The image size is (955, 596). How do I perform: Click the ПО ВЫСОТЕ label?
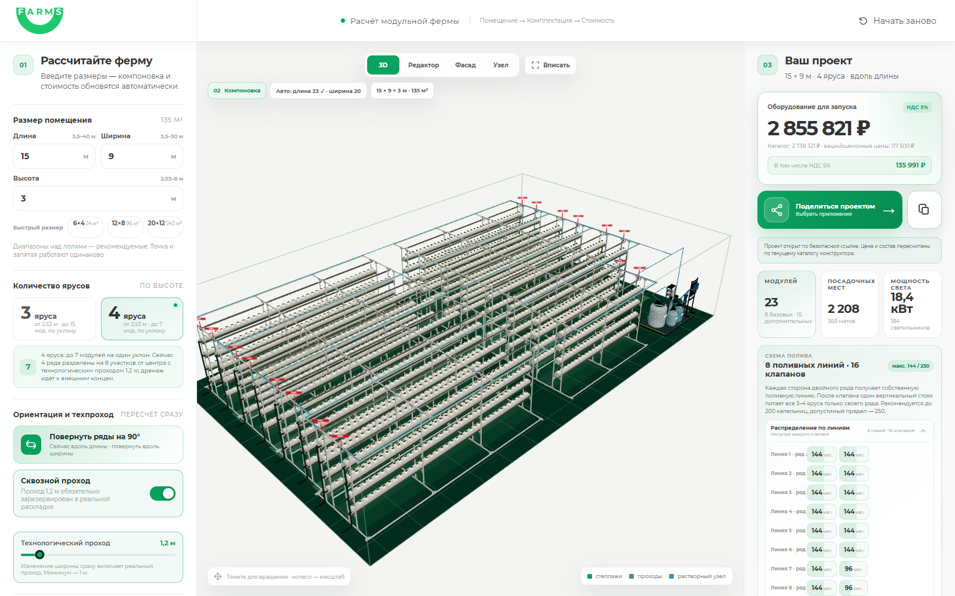tap(161, 286)
